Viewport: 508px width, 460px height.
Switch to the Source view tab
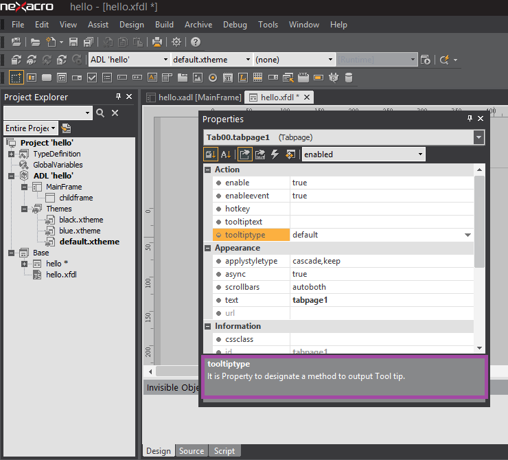pos(192,451)
